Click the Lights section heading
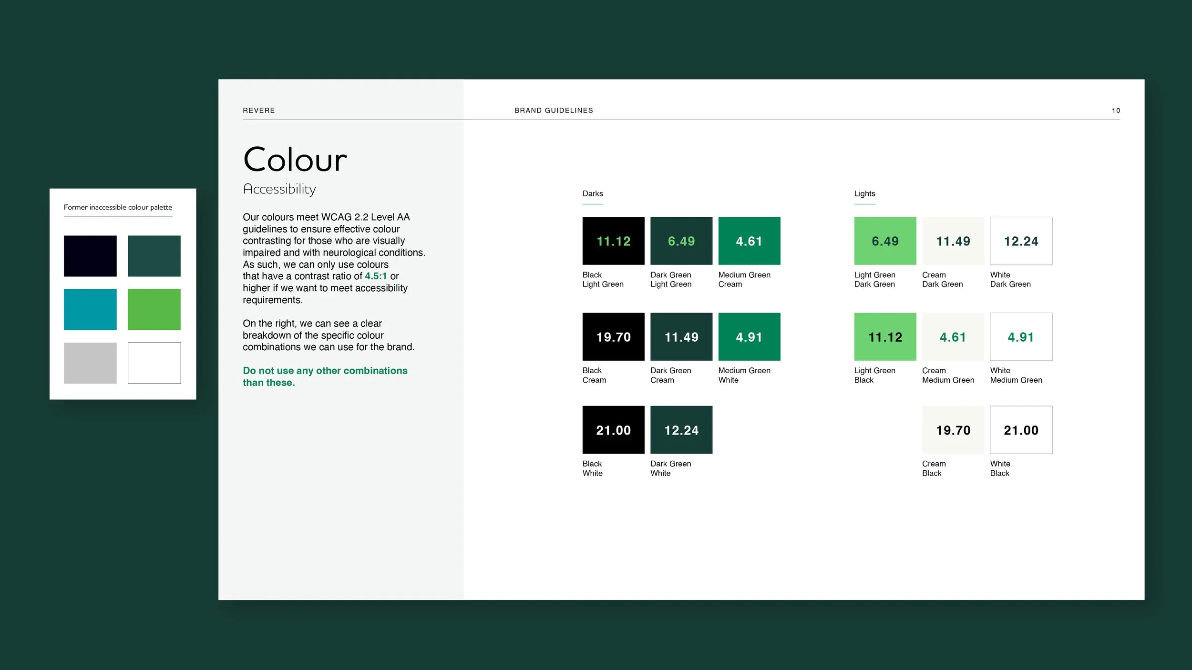 pos(864,193)
